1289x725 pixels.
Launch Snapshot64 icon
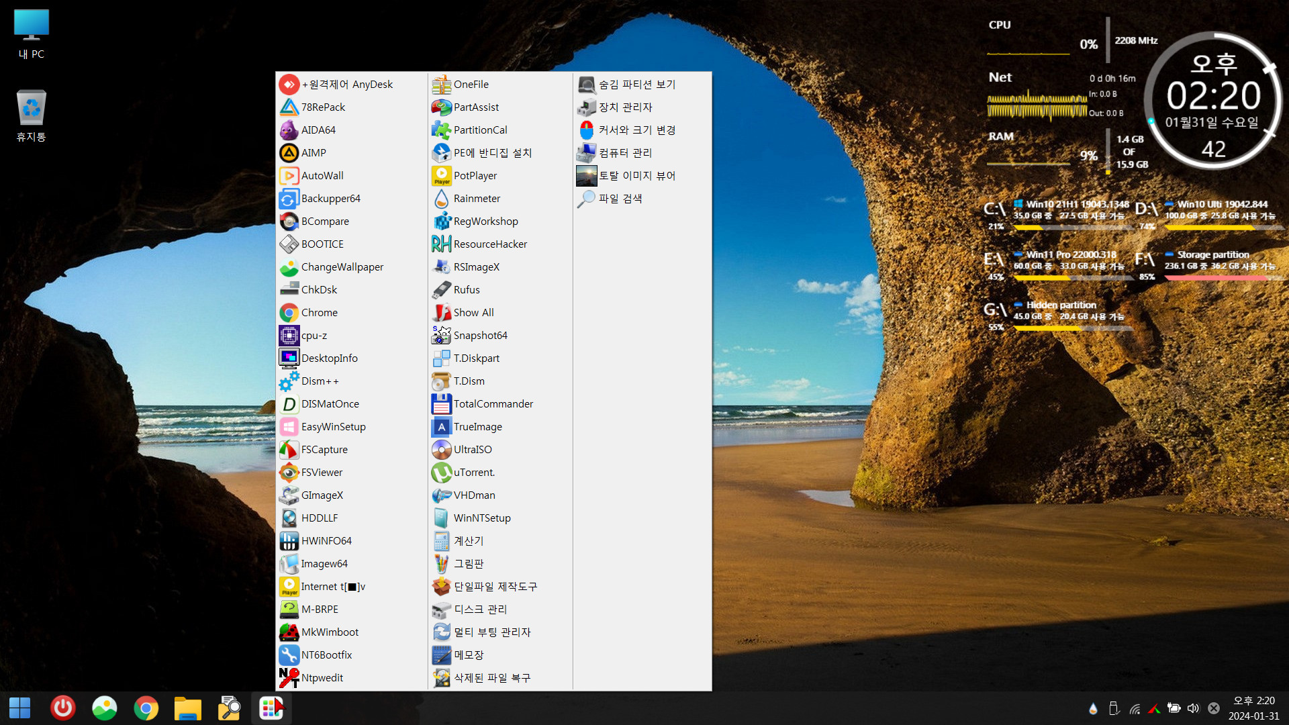pos(441,336)
